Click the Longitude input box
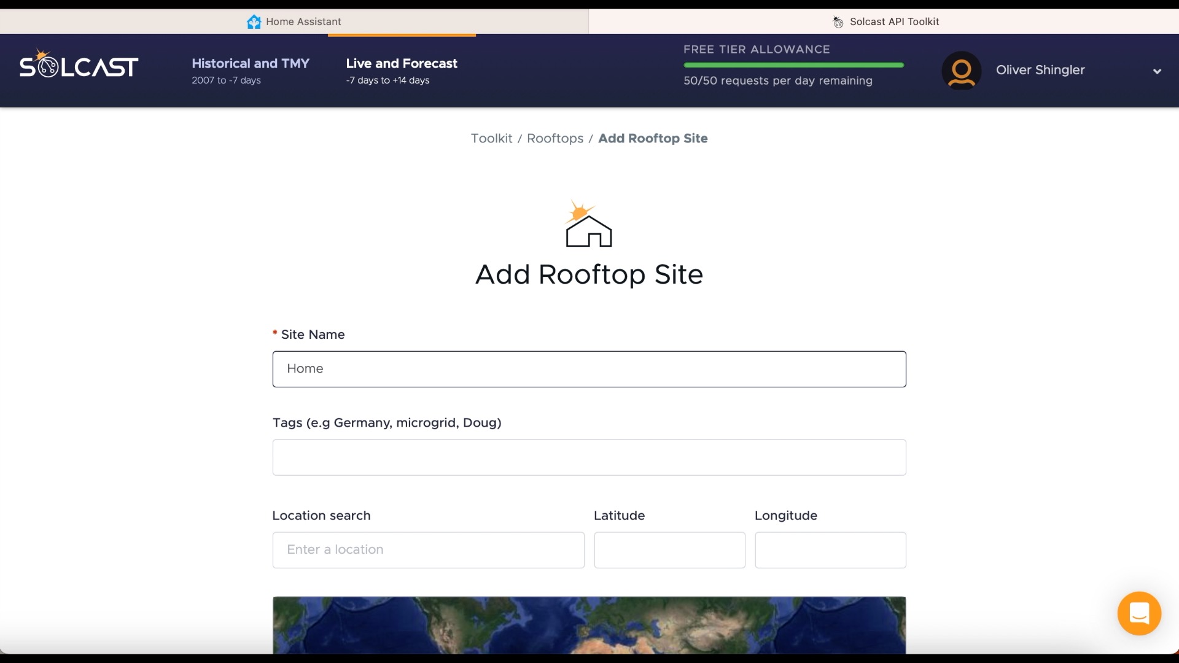Screen dimensions: 1179x663 click(830, 550)
